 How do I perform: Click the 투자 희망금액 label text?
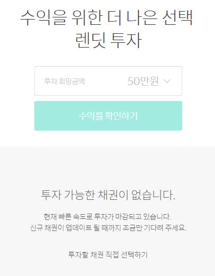point(64,81)
